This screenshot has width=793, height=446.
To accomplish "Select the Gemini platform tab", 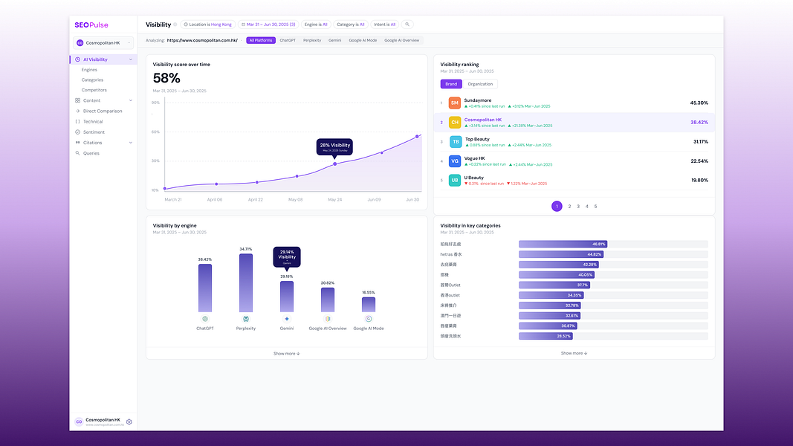I will pyautogui.click(x=334, y=40).
